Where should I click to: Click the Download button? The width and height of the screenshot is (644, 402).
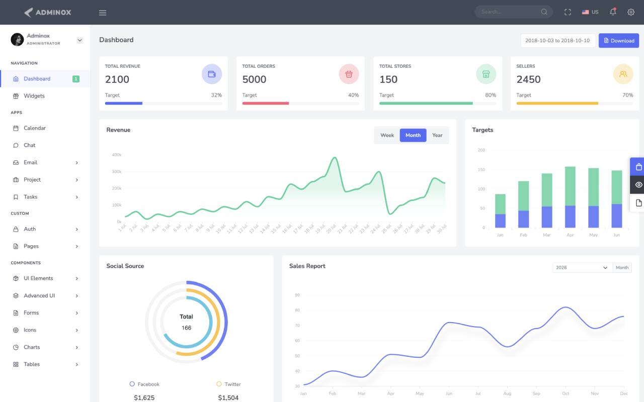(x=619, y=41)
